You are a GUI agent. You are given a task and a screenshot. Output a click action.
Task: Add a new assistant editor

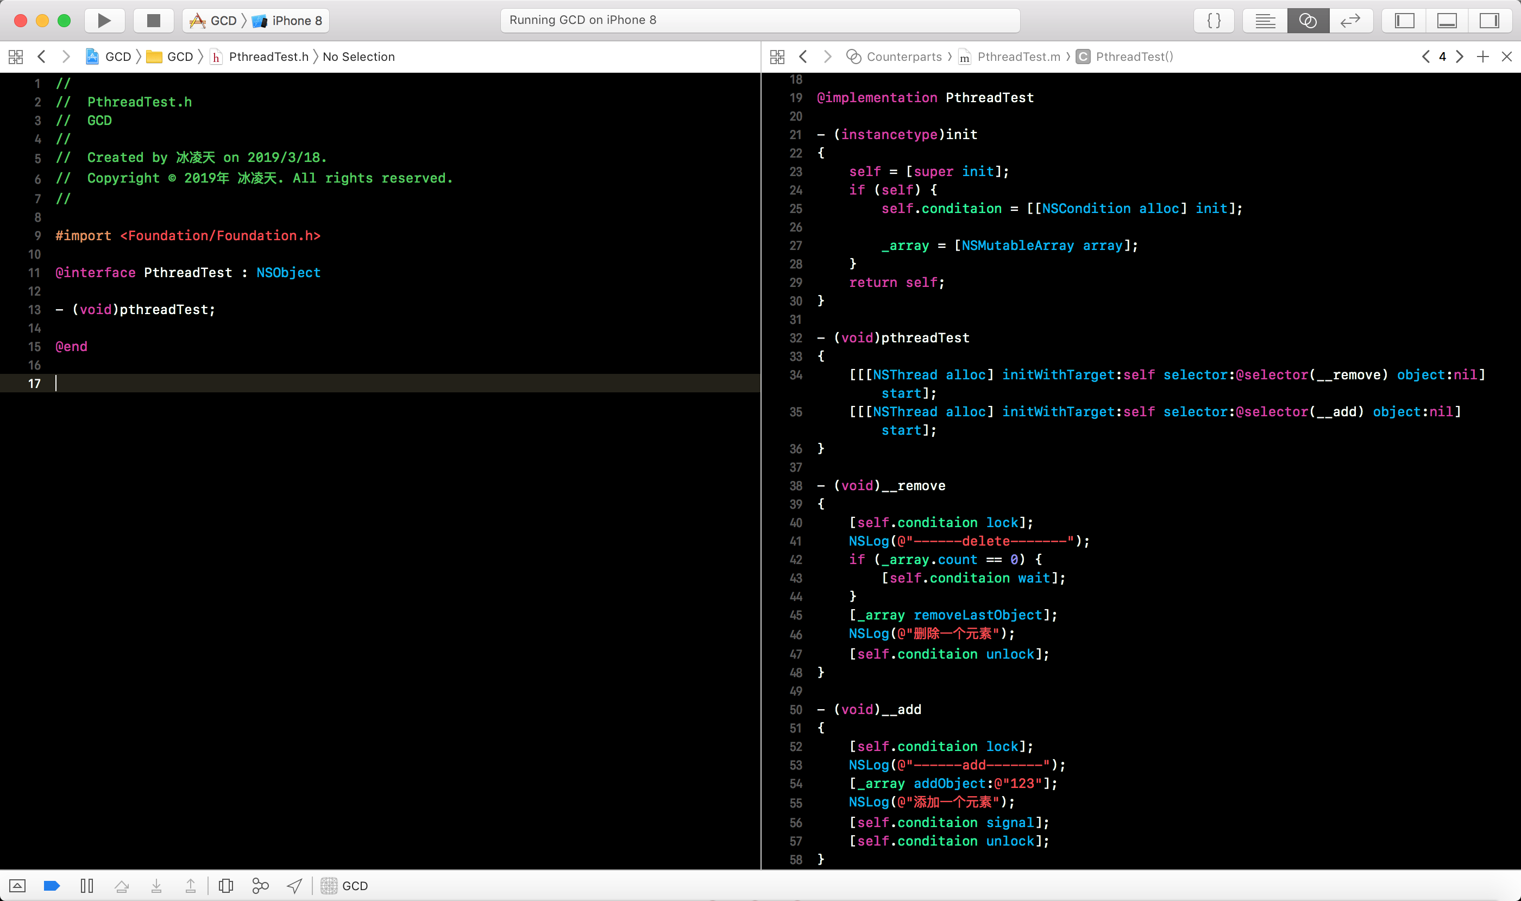(1483, 57)
